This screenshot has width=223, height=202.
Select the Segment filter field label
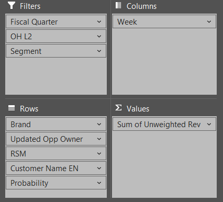point(26,51)
